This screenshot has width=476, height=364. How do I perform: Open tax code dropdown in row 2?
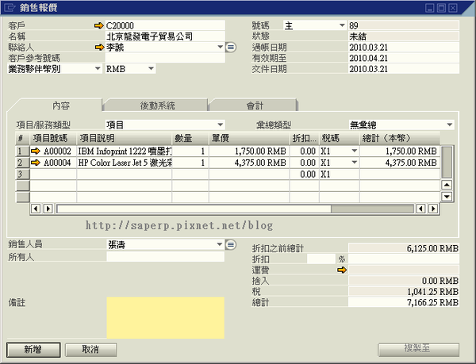(x=355, y=163)
